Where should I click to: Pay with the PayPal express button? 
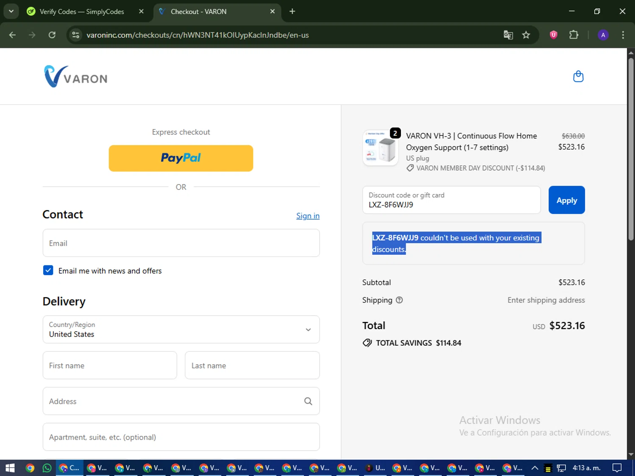(x=181, y=158)
